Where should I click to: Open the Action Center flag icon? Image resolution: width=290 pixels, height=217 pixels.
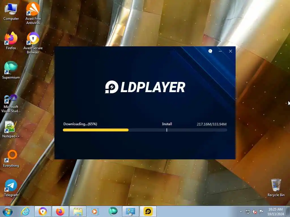point(261,211)
